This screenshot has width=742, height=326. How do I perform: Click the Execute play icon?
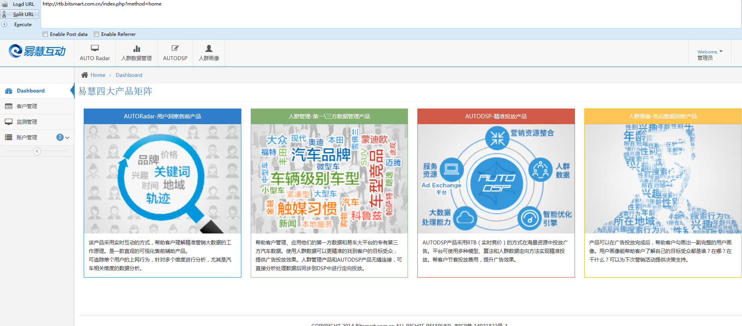point(4,24)
